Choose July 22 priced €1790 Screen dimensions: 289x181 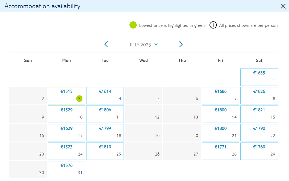(259, 133)
